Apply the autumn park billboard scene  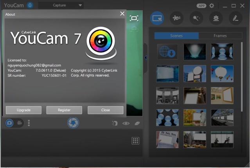click(195, 117)
